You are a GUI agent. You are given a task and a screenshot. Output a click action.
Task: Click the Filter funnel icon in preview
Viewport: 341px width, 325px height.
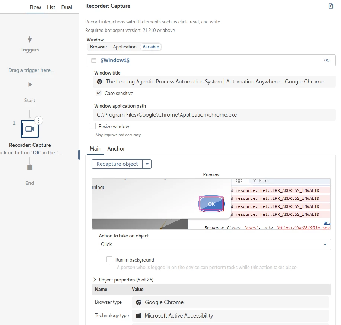[254, 180]
